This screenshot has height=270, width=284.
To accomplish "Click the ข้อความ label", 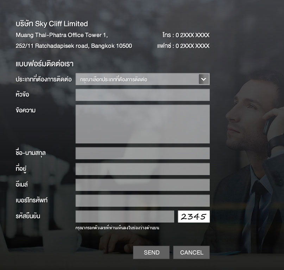I will point(26,110).
